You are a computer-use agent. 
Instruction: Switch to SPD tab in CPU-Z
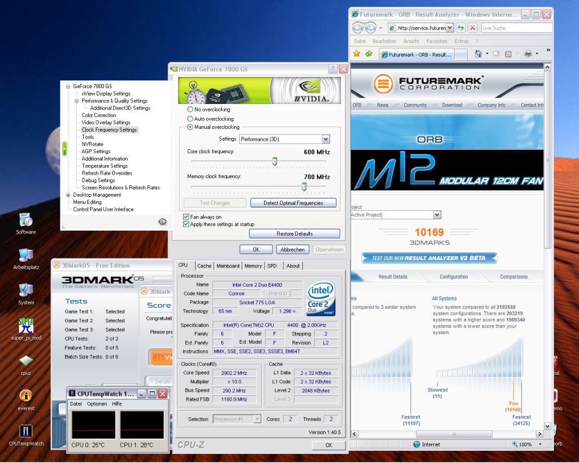coord(272,266)
